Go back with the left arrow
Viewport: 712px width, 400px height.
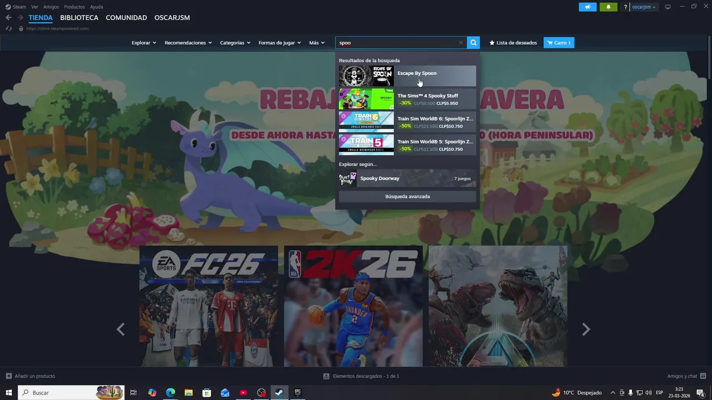8,18
